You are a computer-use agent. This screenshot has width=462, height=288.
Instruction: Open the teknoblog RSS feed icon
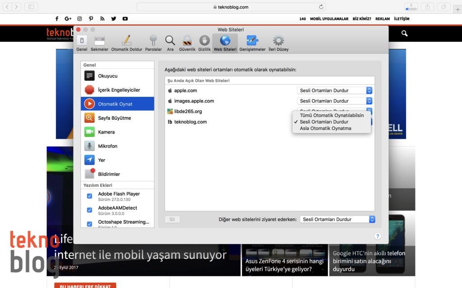click(102, 18)
